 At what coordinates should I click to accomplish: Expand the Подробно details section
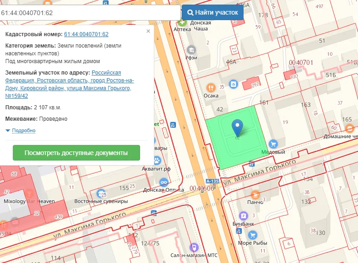click(21, 130)
